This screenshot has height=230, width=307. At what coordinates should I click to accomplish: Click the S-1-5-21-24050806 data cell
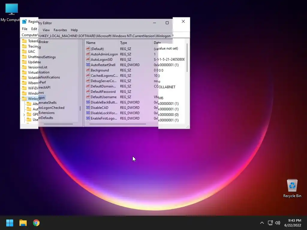pos(169,60)
